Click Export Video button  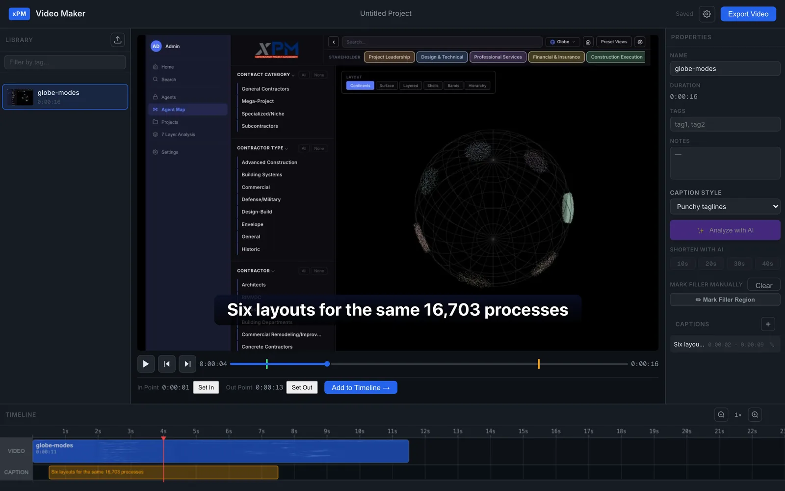coord(748,14)
